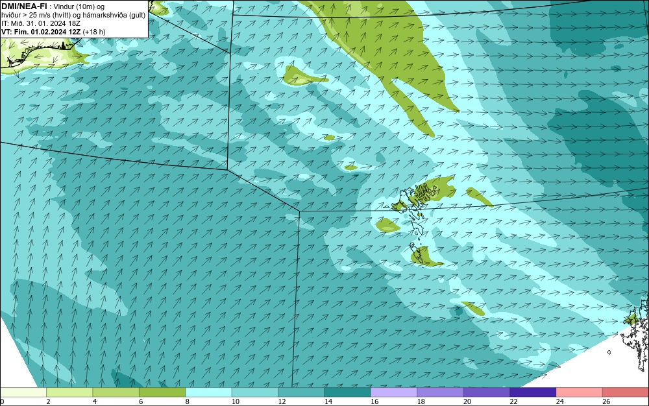Click the legend scale value 8
Image resolution: width=649 pixels, height=406 pixels.
187,401
